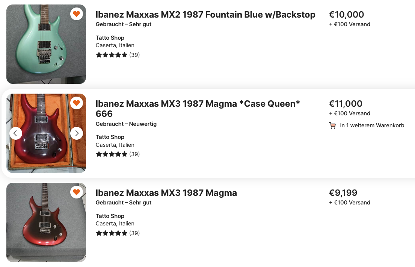Remove favorite from €9,199 MX3 Magma
Screen dimensions: 415x267
(77, 192)
